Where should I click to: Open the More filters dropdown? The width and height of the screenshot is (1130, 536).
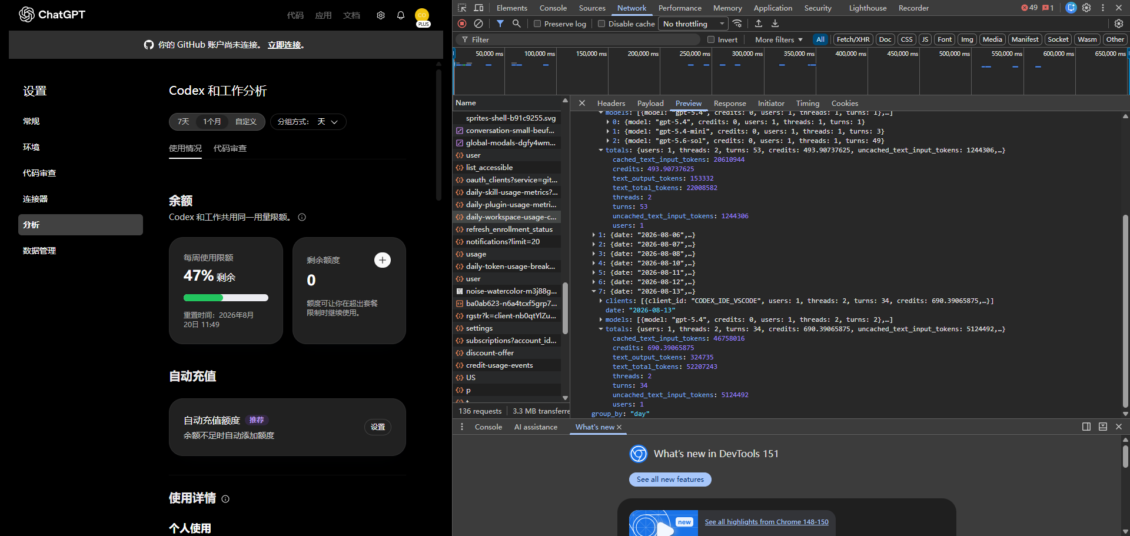click(x=779, y=39)
